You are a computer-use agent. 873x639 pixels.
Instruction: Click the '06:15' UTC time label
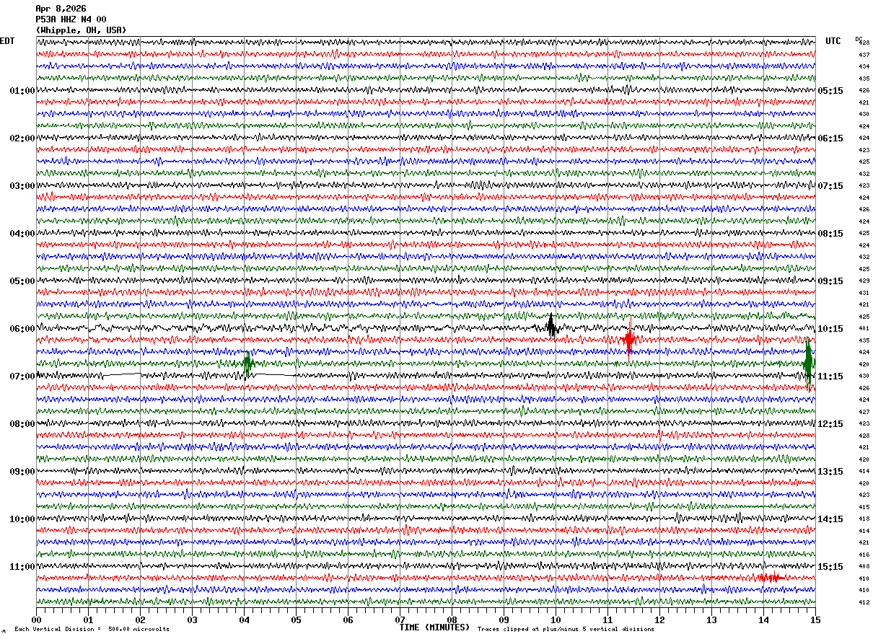point(830,138)
